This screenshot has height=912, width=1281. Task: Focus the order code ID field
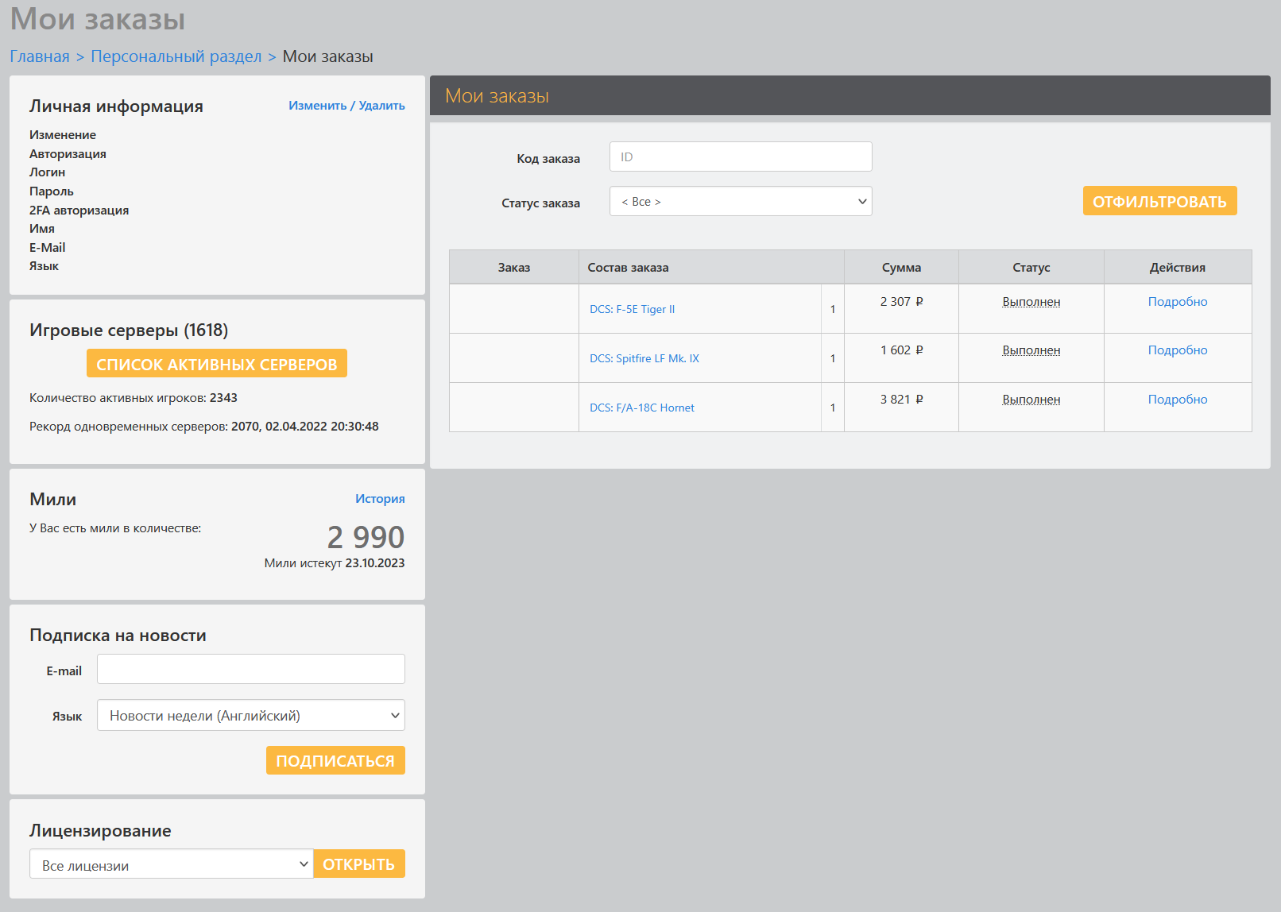pyautogui.click(x=740, y=157)
